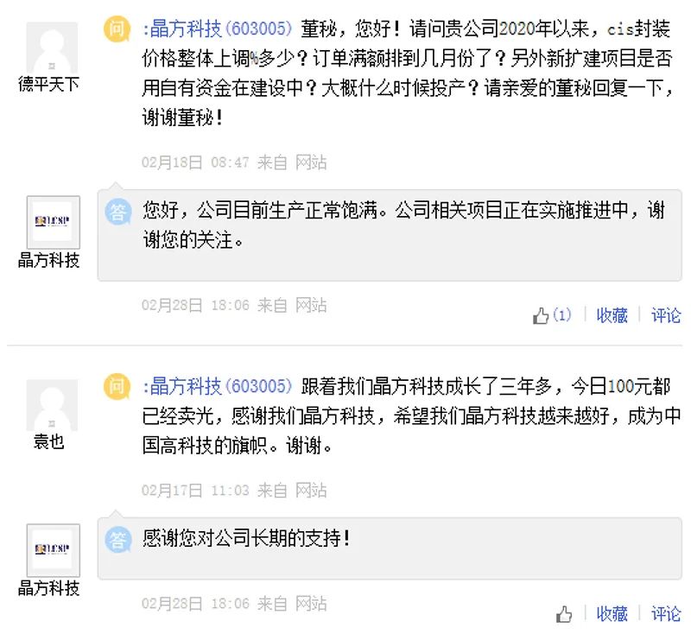Click the second 晶方科技 company logo
The image size is (691, 634).
[52, 550]
